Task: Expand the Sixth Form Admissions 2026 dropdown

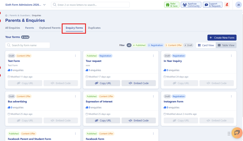Action: click(25, 5)
